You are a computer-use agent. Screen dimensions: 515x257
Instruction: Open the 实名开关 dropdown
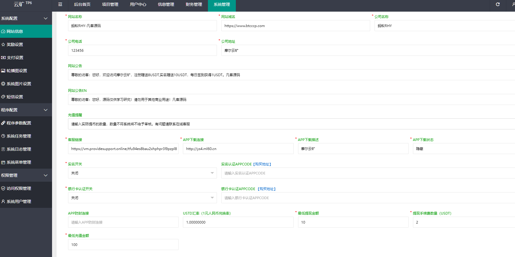pos(142,173)
